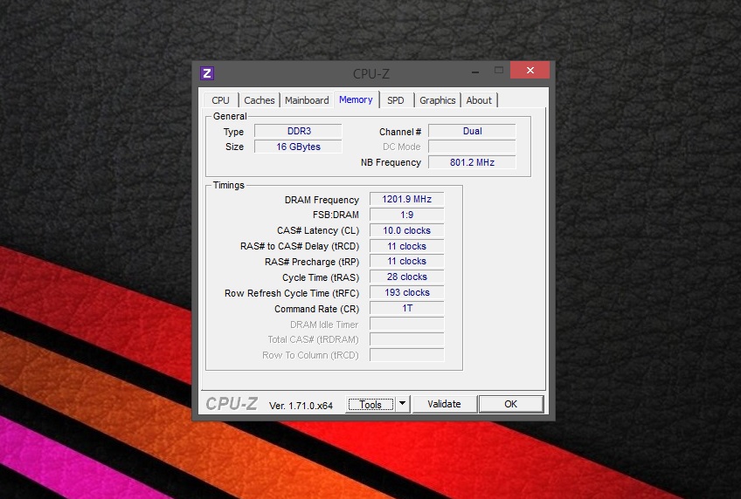
Task: Click the tRP value 11 clocks
Action: click(x=407, y=261)
